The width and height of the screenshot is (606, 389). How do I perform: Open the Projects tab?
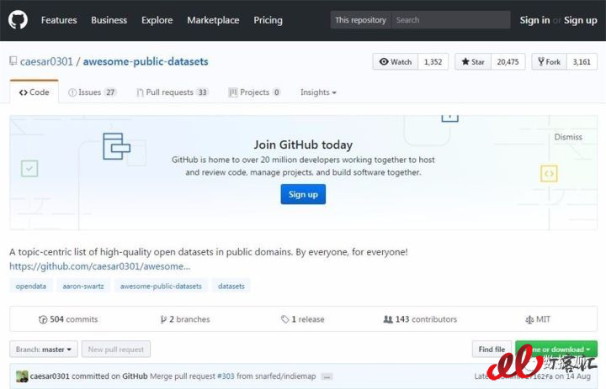254,92
